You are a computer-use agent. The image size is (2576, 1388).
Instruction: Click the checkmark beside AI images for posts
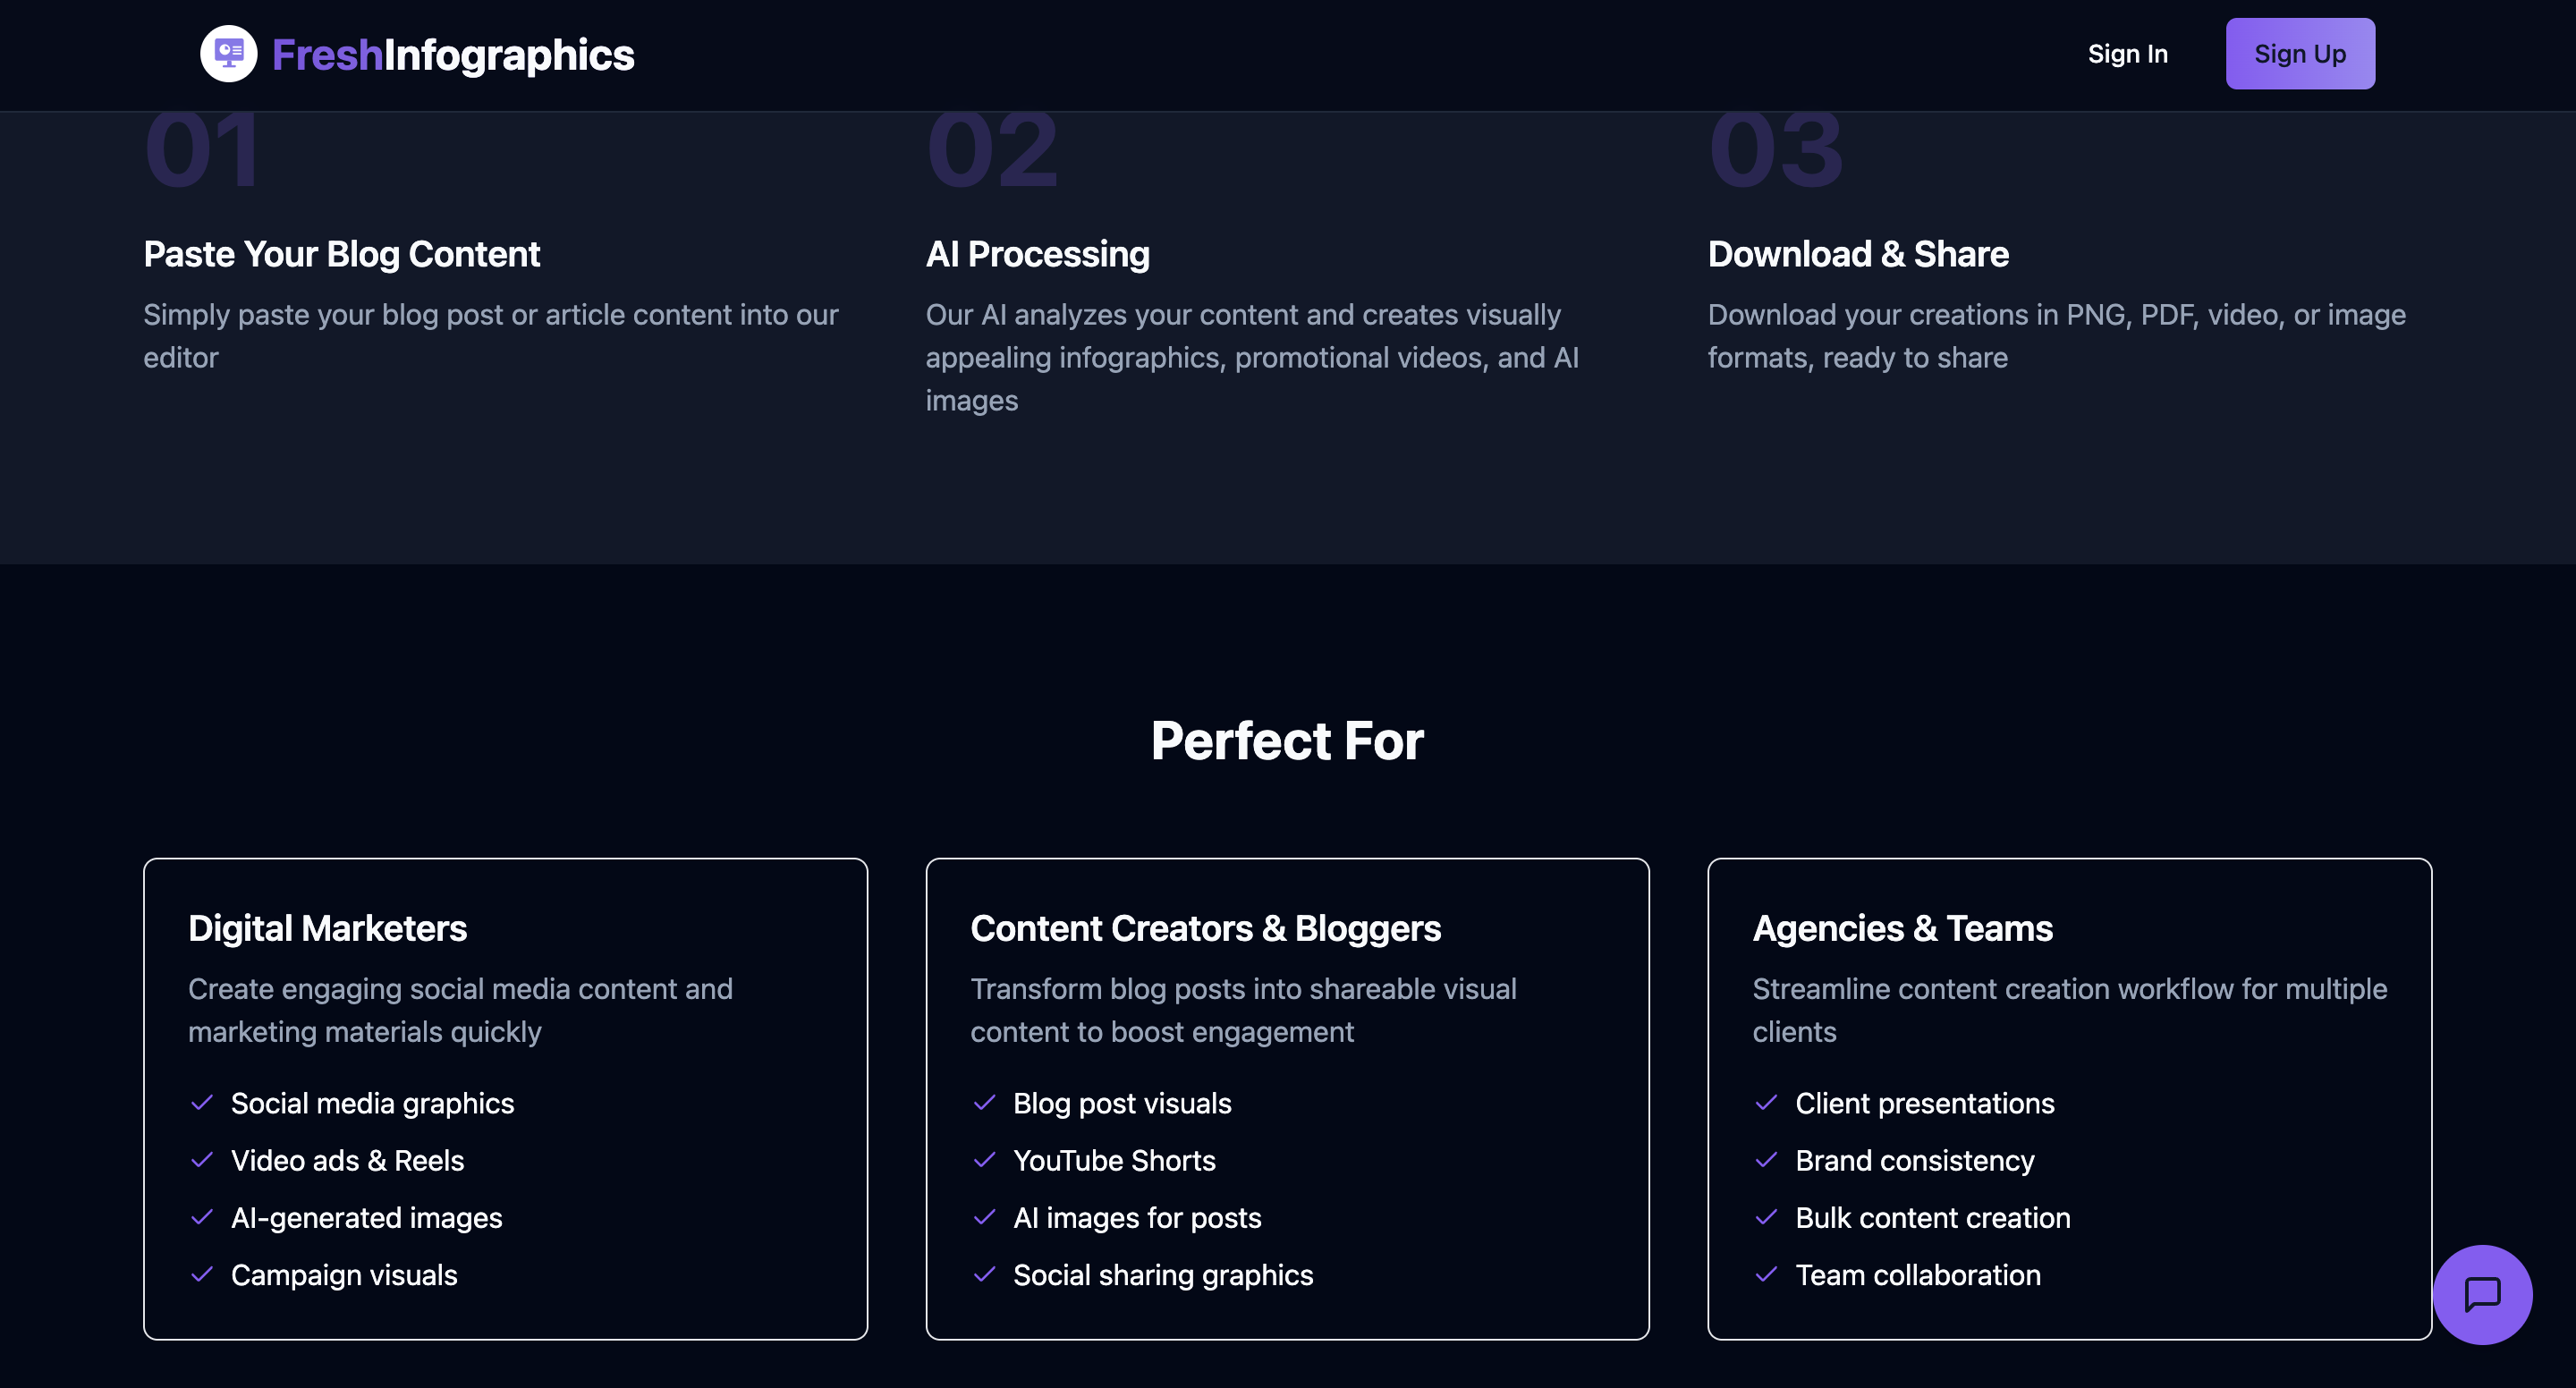coord(986,1218)
